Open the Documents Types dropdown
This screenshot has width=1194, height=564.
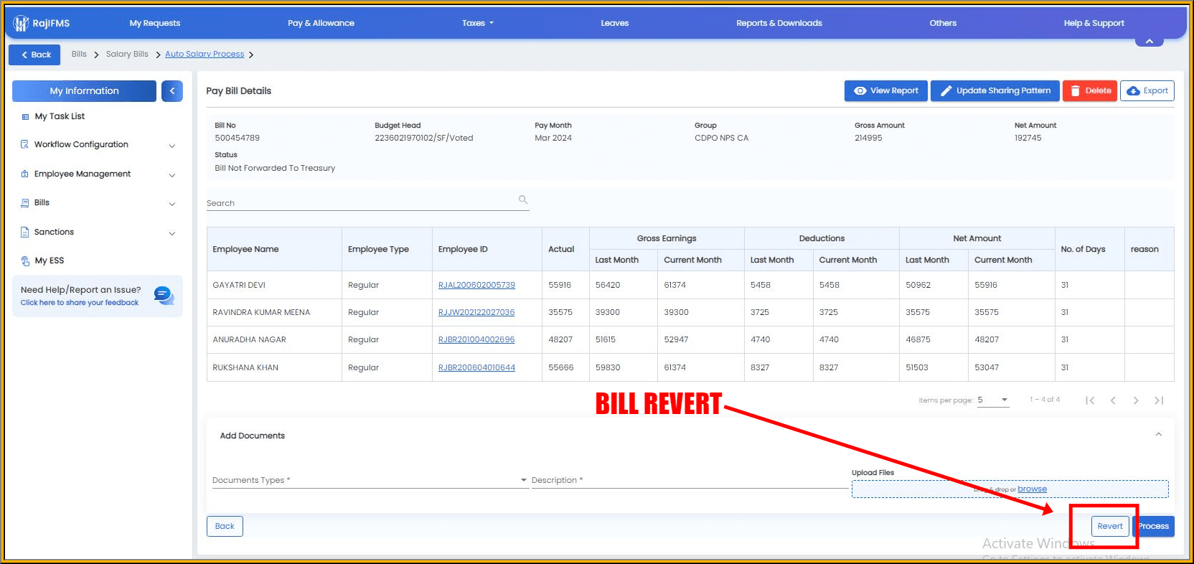click(370, 480)
